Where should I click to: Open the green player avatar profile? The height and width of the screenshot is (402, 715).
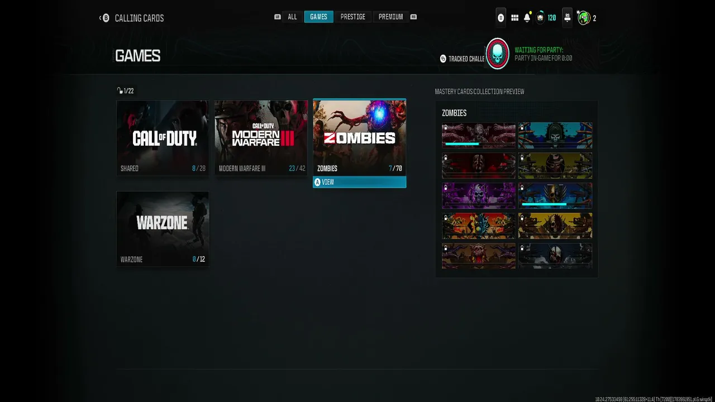pyautogui.click(x=584, y=18)
